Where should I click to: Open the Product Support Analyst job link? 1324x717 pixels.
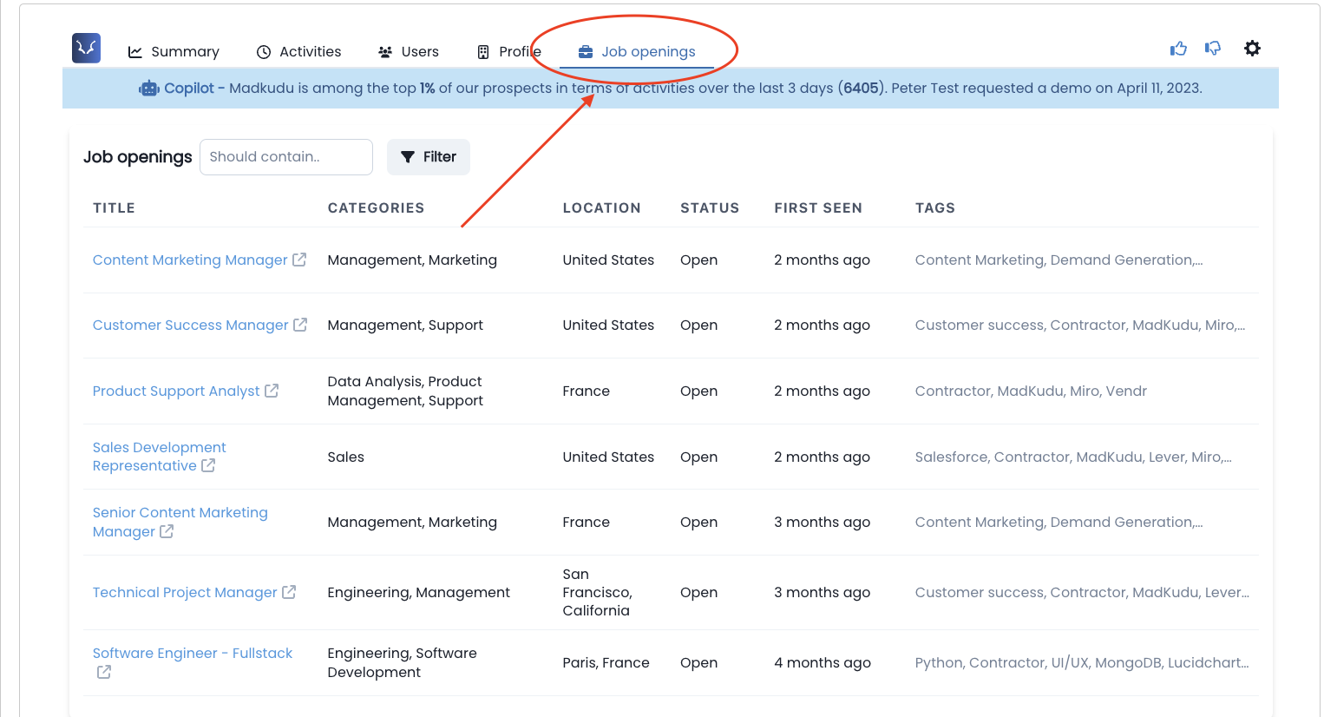176,391
